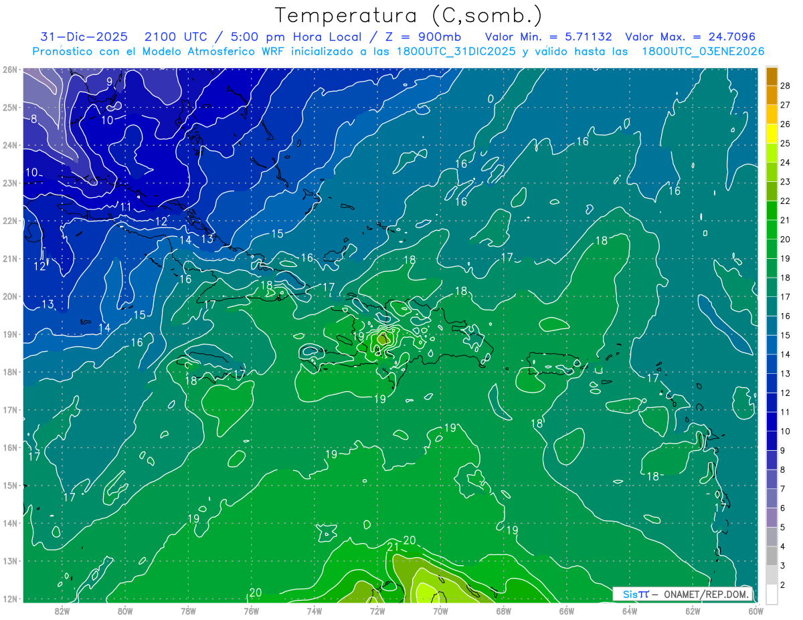This screenshot has height=620, width=803.
Task: Click the white colorbar band below 2
Action: [772, 594]
